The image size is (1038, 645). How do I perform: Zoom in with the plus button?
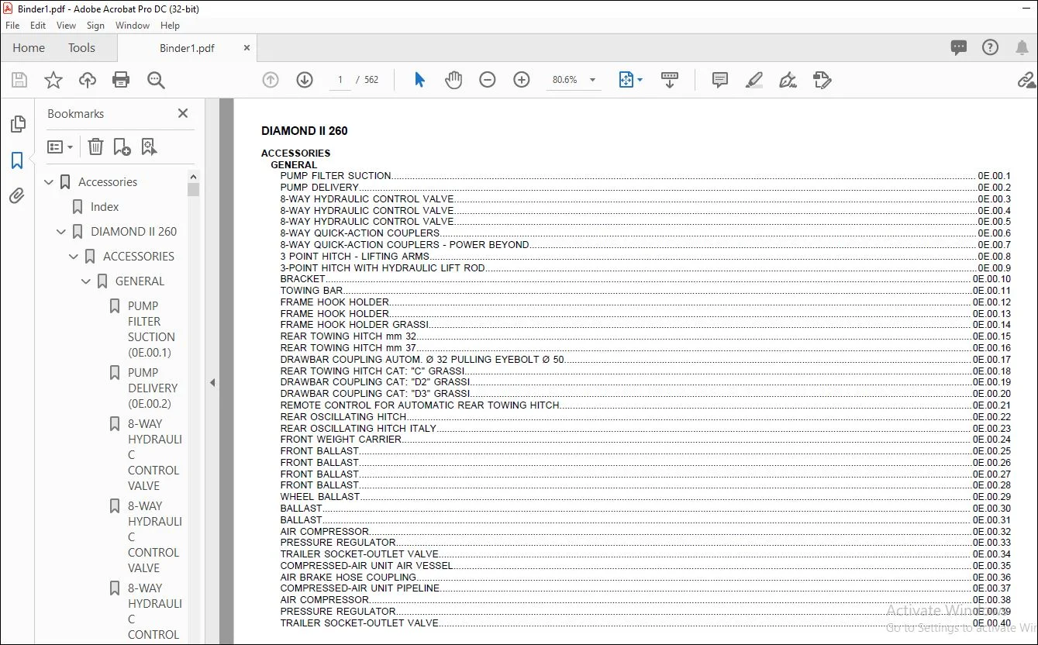coord(522,80)
